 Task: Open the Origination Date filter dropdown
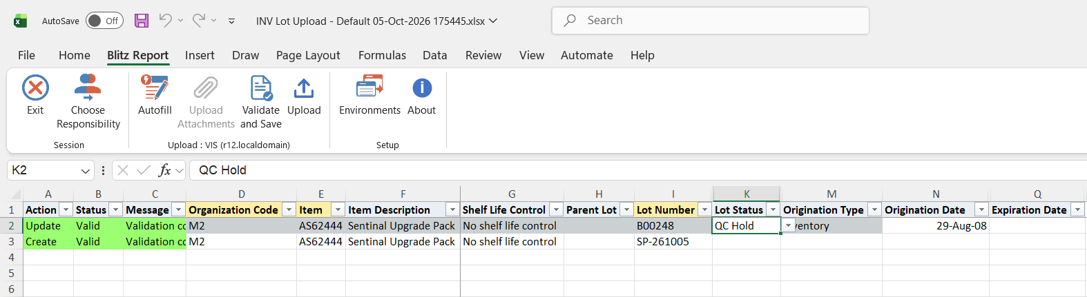tap(981, 209)
